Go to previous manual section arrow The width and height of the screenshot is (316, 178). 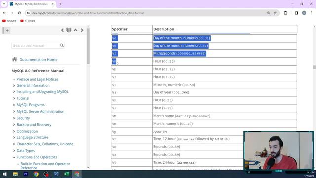pyautogui.click(x=62, y=30)
